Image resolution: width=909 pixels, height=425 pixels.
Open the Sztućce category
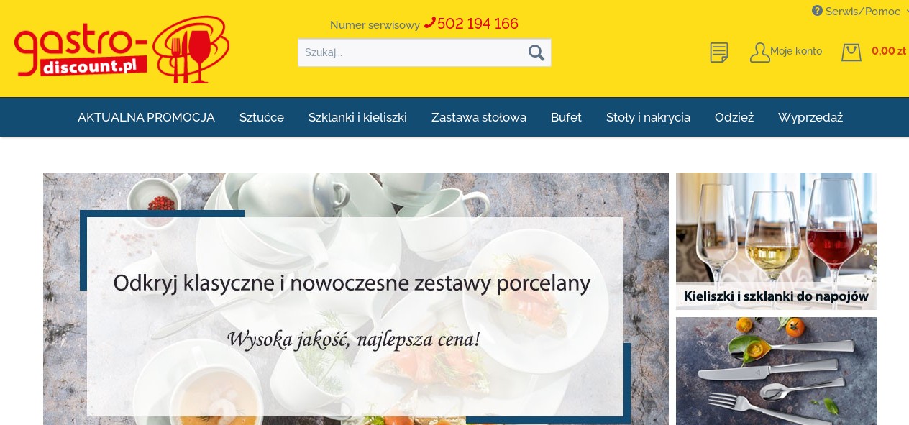[262, 117]
